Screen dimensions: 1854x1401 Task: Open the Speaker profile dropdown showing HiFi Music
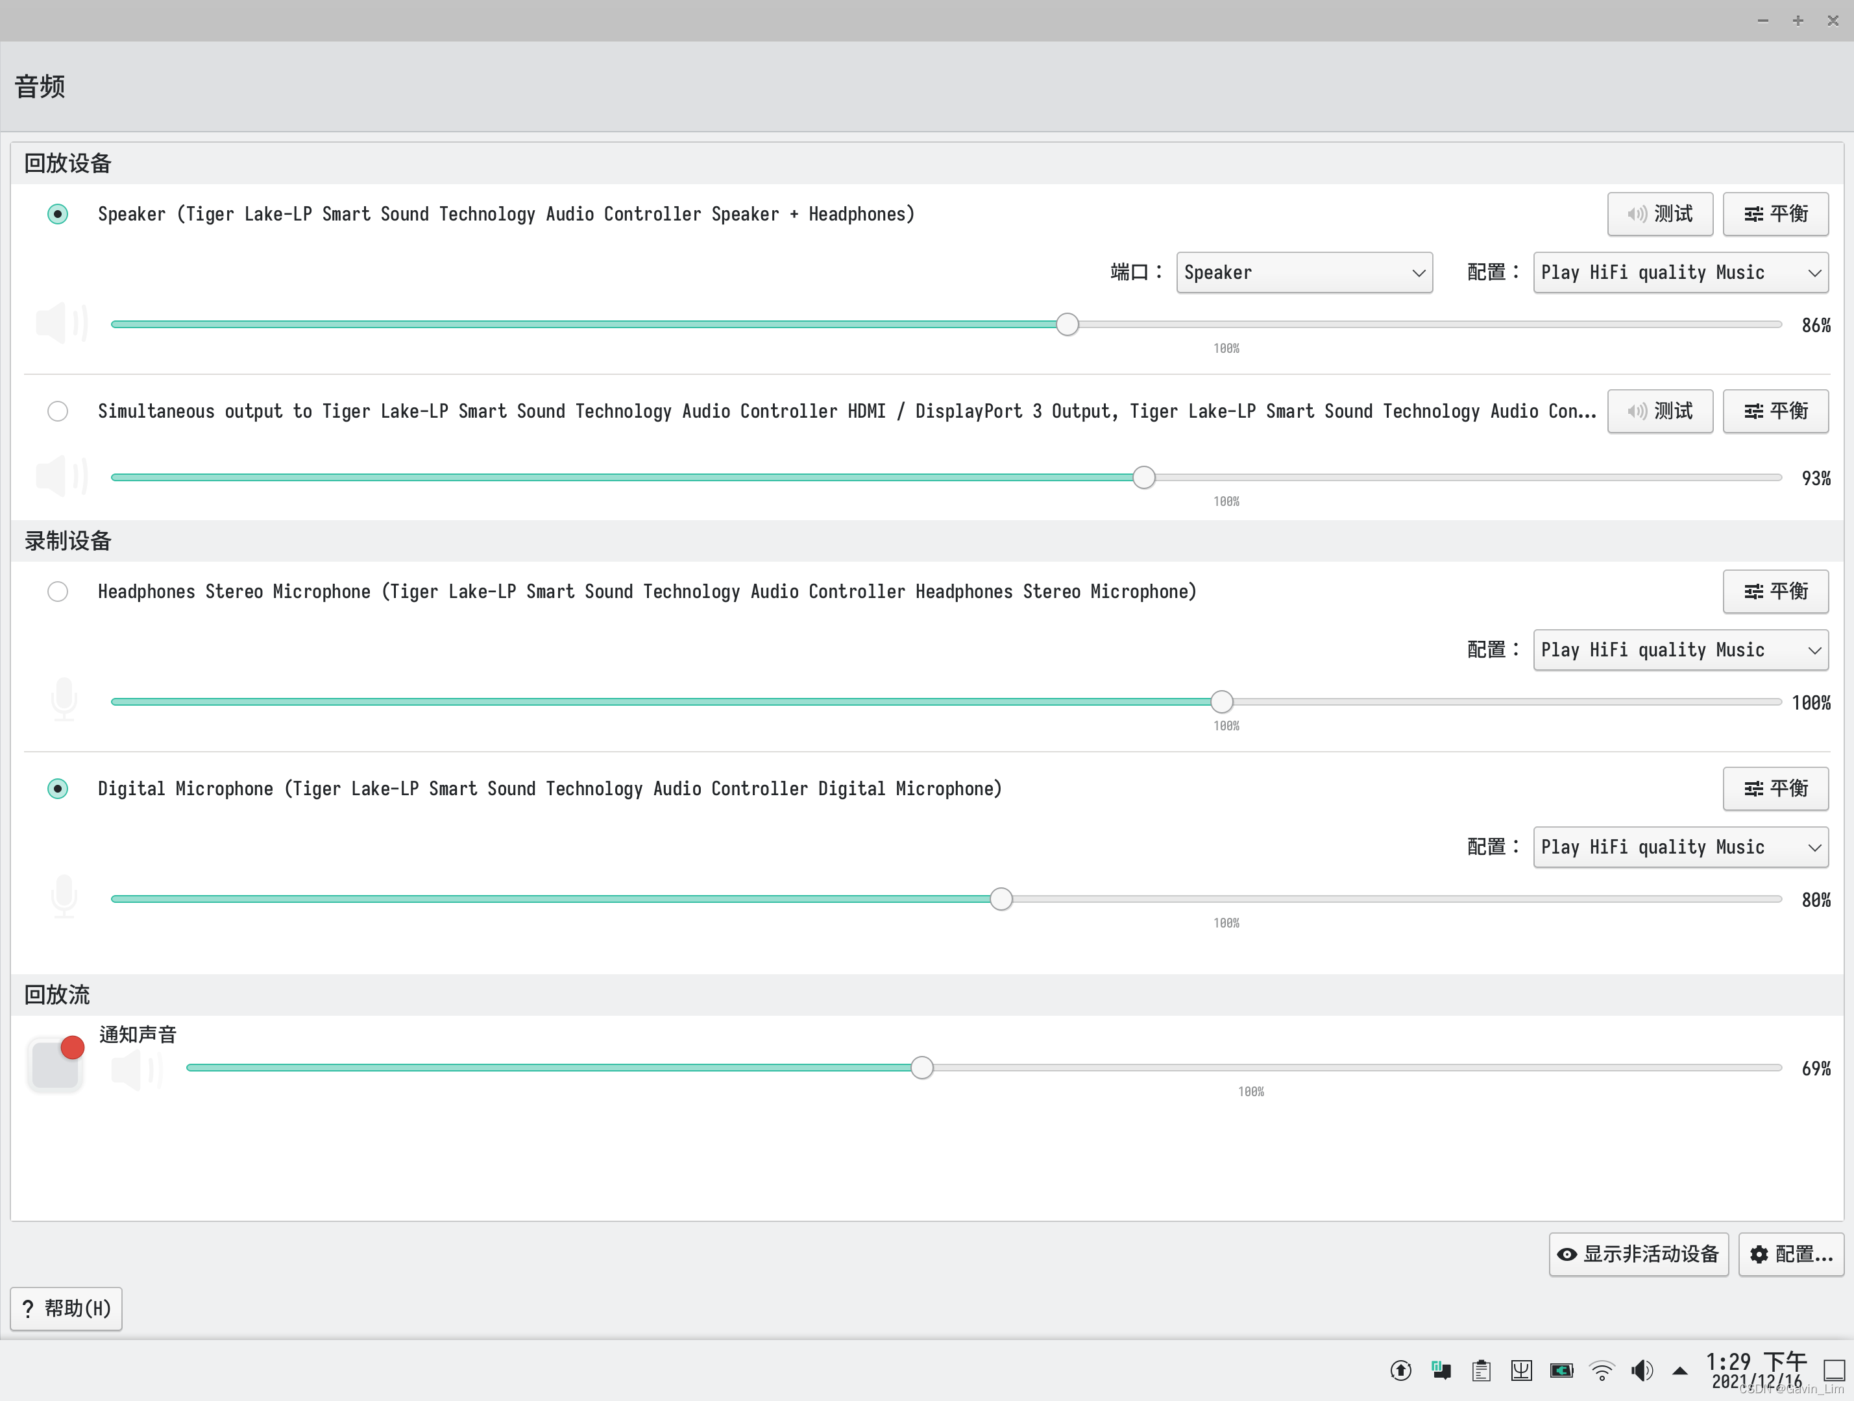(x=1679, y=273)
